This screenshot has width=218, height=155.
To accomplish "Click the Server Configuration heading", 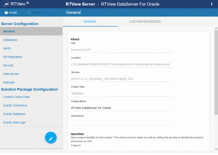I will tap(20, 24).
